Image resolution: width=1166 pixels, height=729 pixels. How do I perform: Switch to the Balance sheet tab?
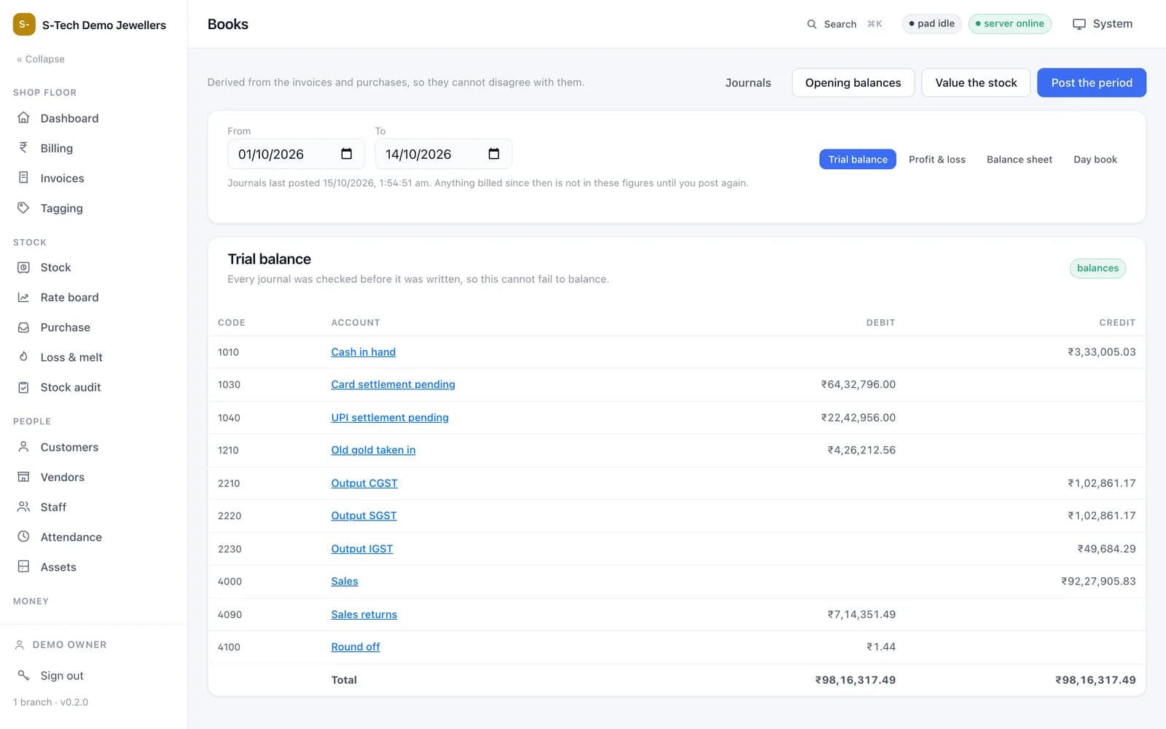point(1020,159)
